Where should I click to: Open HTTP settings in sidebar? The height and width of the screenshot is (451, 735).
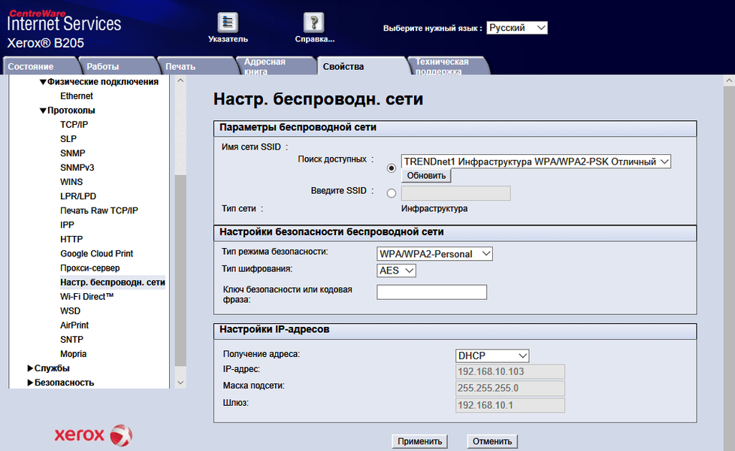[x=71, y=239]
